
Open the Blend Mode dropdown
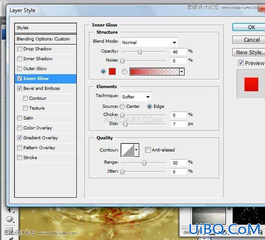tap(149, 42)
